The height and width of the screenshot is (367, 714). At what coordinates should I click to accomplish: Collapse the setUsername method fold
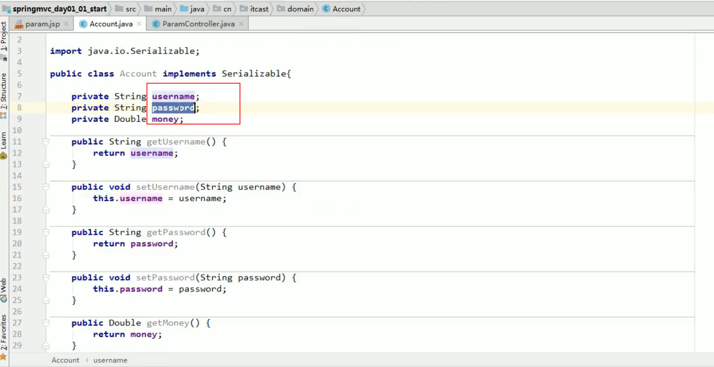click(x=46, y=187)
